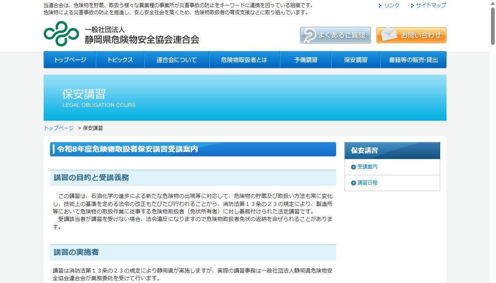This screenshot has width=496, height=283.
Task: Click the 一般社団法人 text above title
Action: 105,30
